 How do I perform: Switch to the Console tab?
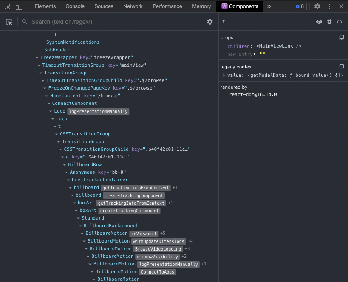[x=75, y=6]
